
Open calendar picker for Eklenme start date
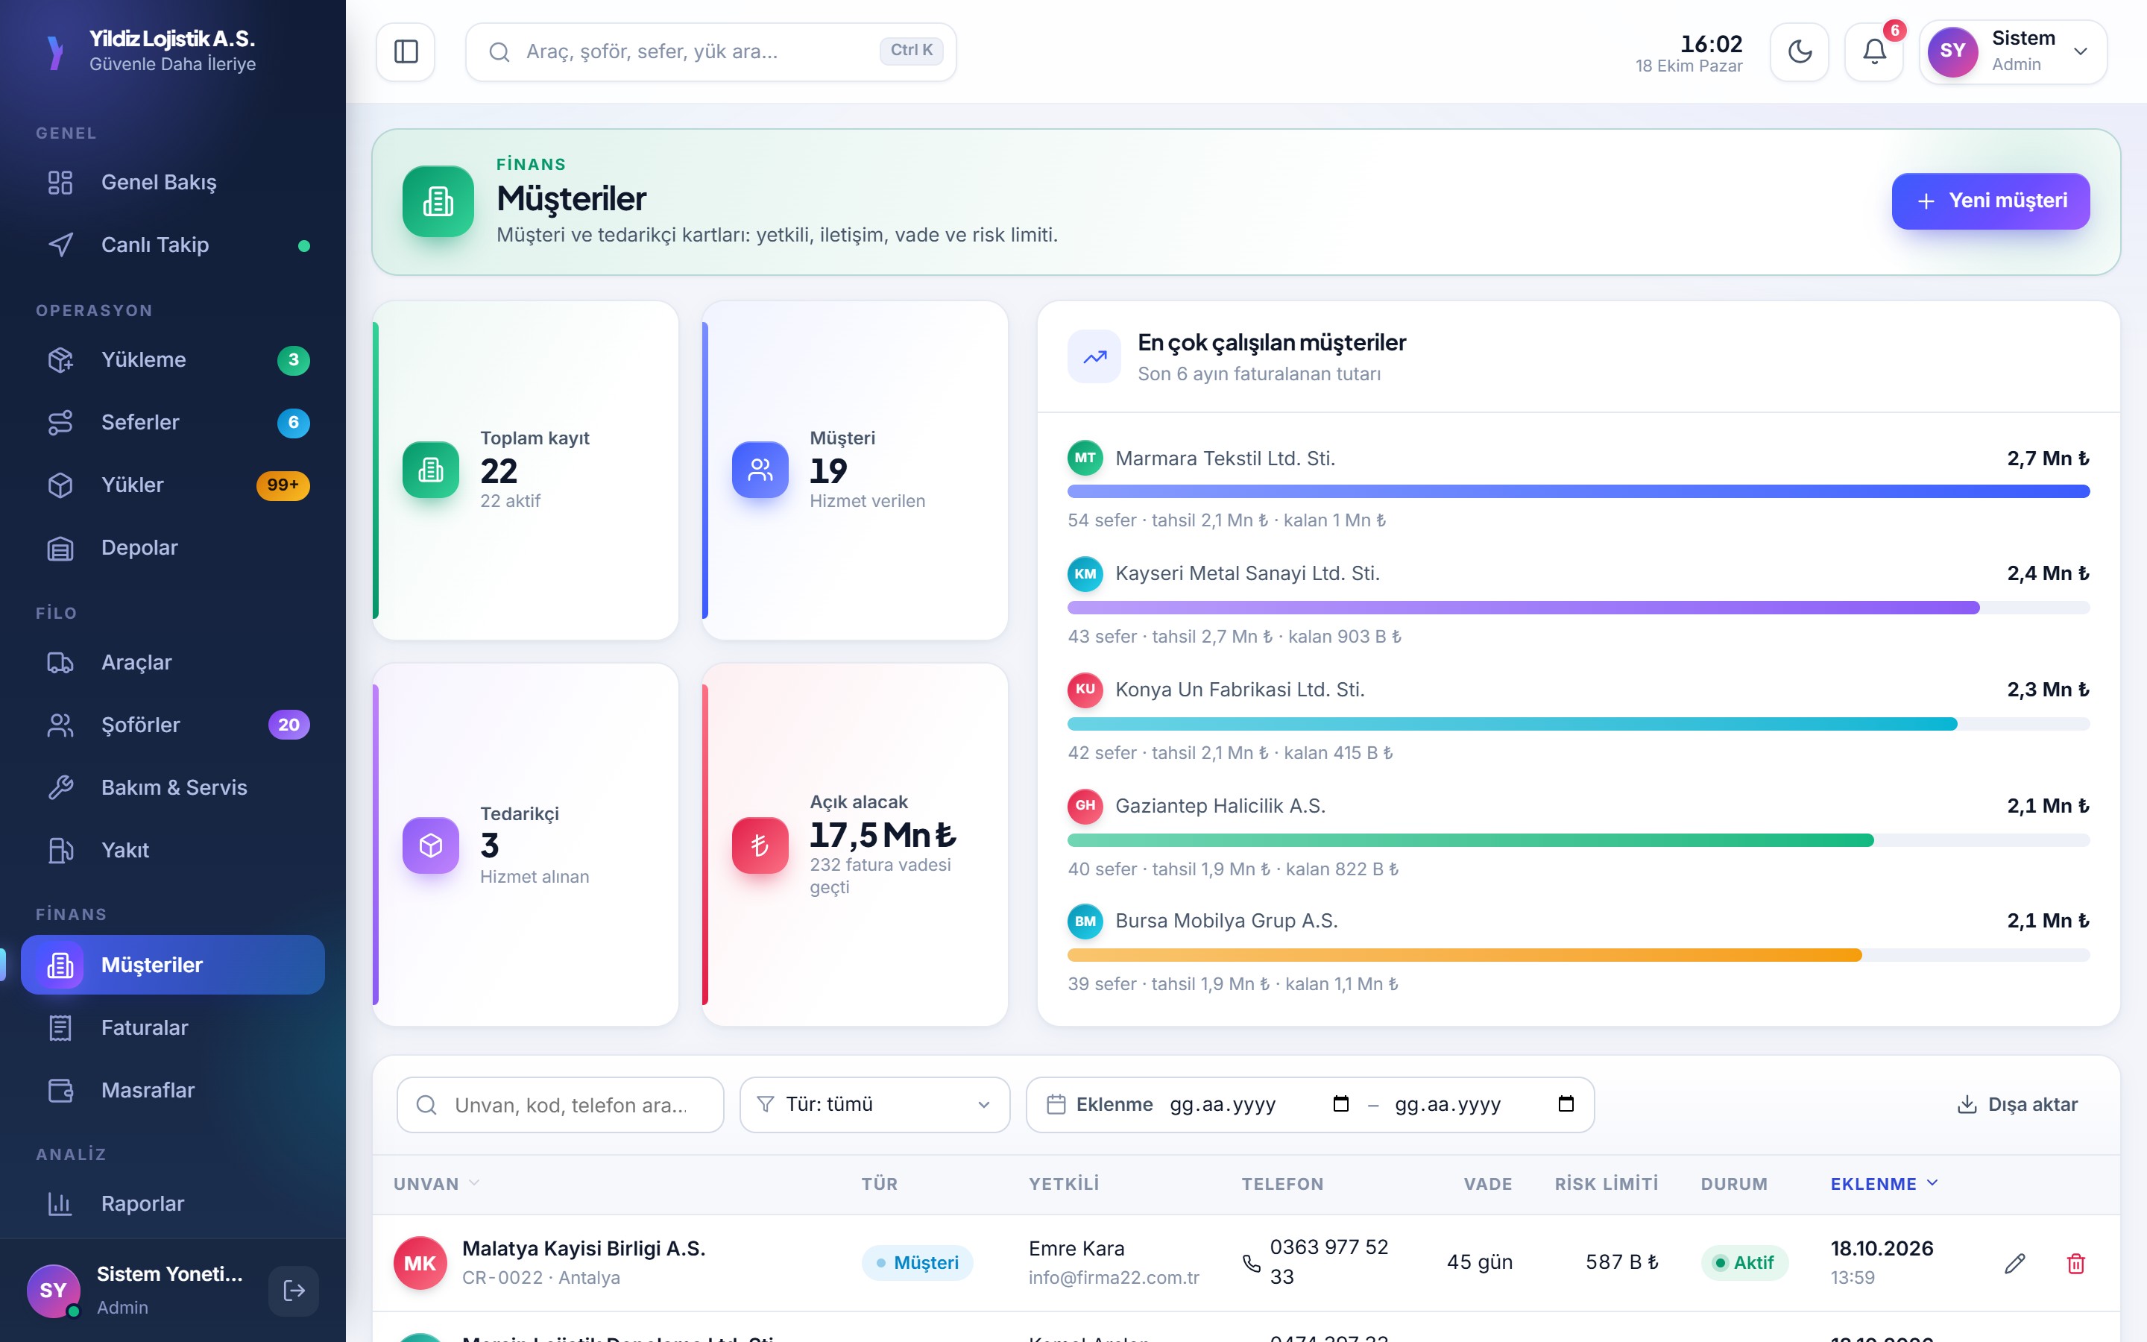coord(1340,1104)
